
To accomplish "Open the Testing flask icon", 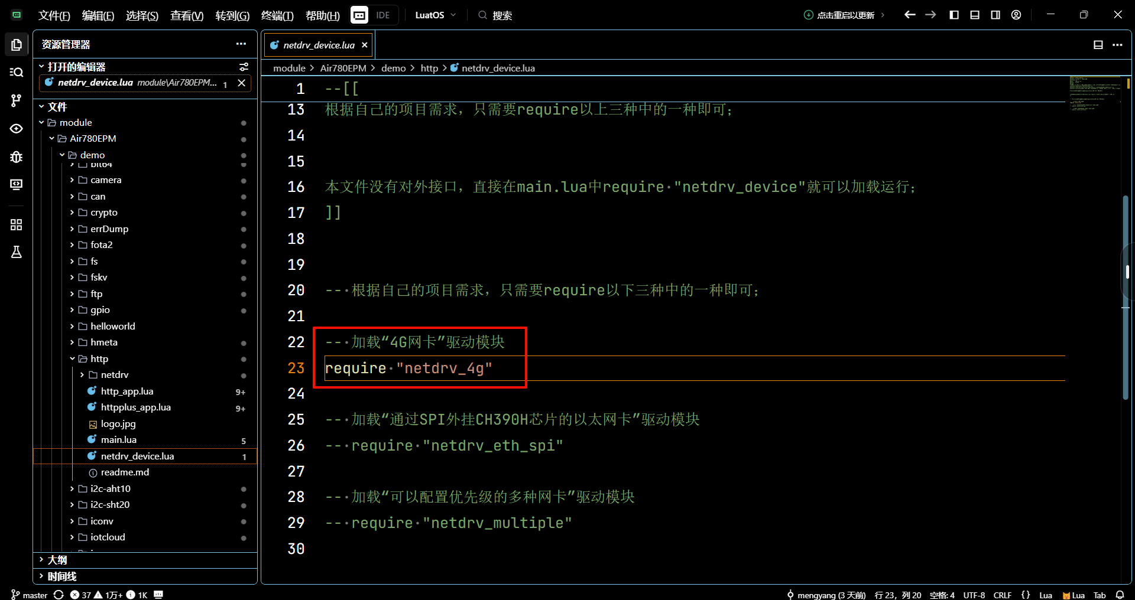I will click(x=17, y=252).
